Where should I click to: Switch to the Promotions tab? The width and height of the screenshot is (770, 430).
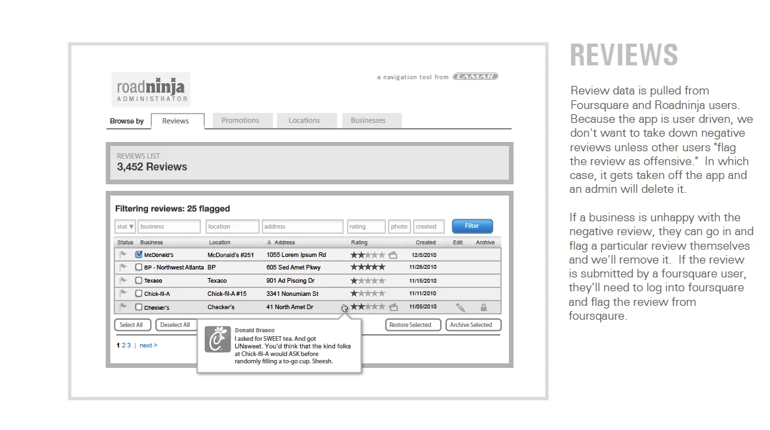click(241, 120)
